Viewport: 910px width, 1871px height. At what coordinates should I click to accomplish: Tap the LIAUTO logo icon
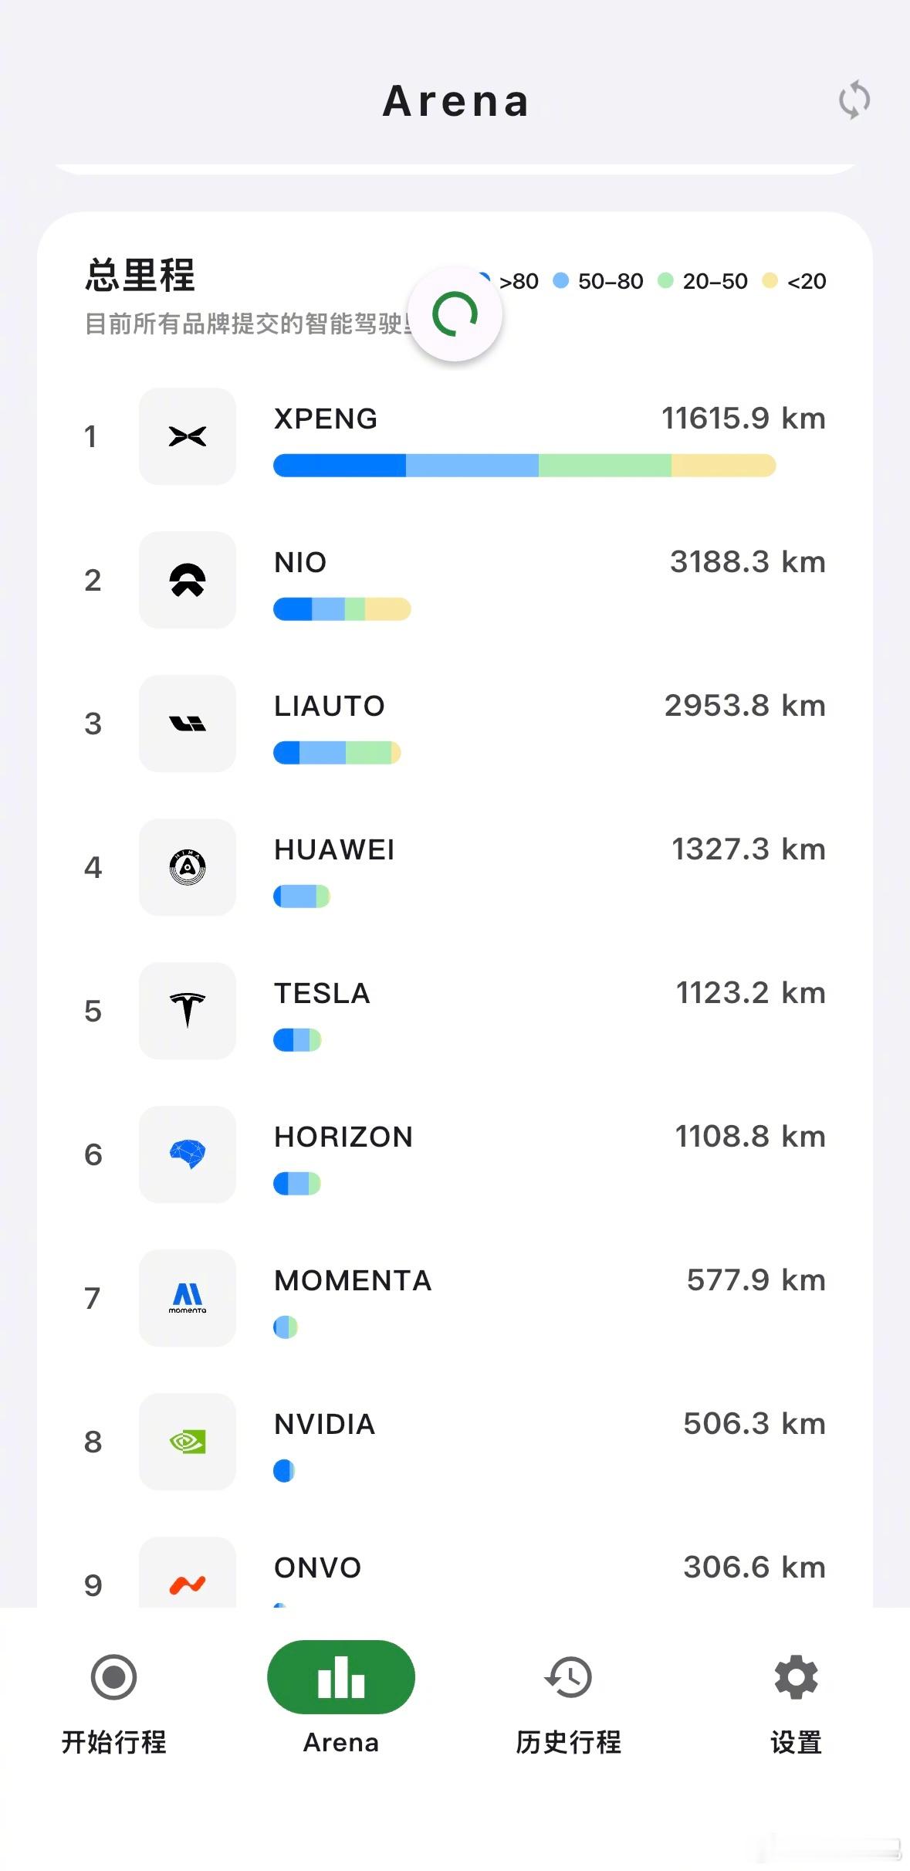[x=188, y=724]
